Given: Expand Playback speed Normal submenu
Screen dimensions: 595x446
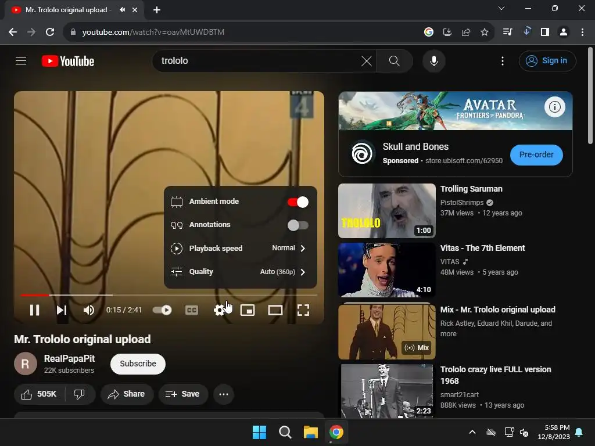Looking at the screenshot, I should coord(241,249).
